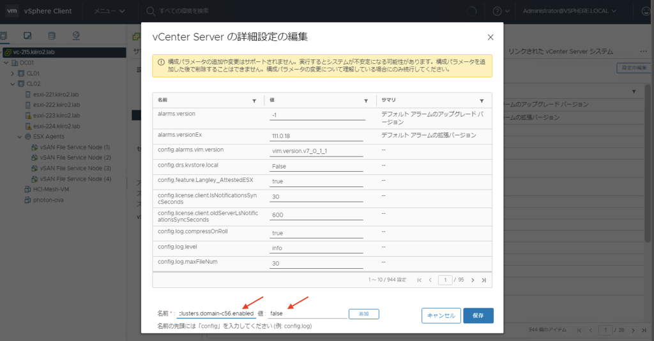This screenshot has width=654, height=341.
Task: Select vSAN File Service Node (1)
Action: tap(75, 147)
